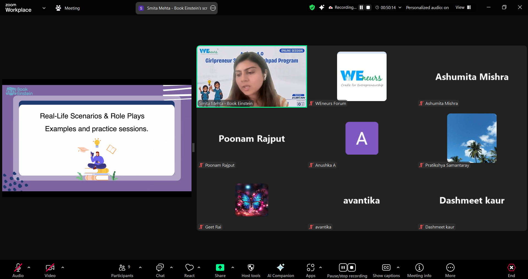The image size is (528, 279).
Task: Open the Participants panel
Action: pyautogui.click(x=122, y=270)
